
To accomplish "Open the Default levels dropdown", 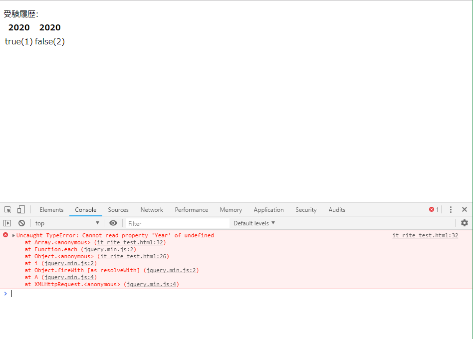I will pyautogui.click(x=253, y=223).
